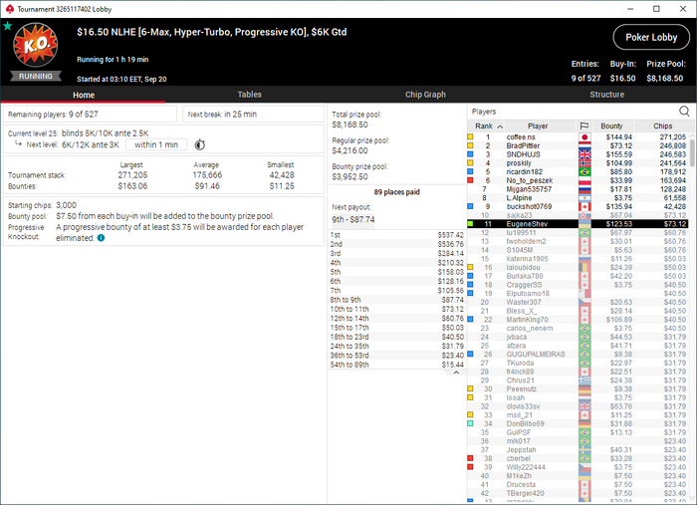Image resolution: width=697 pixels, height=505 pixels.
Task: Click Canada flag next to buckshot0769
Action: click(x=584, y=207)
